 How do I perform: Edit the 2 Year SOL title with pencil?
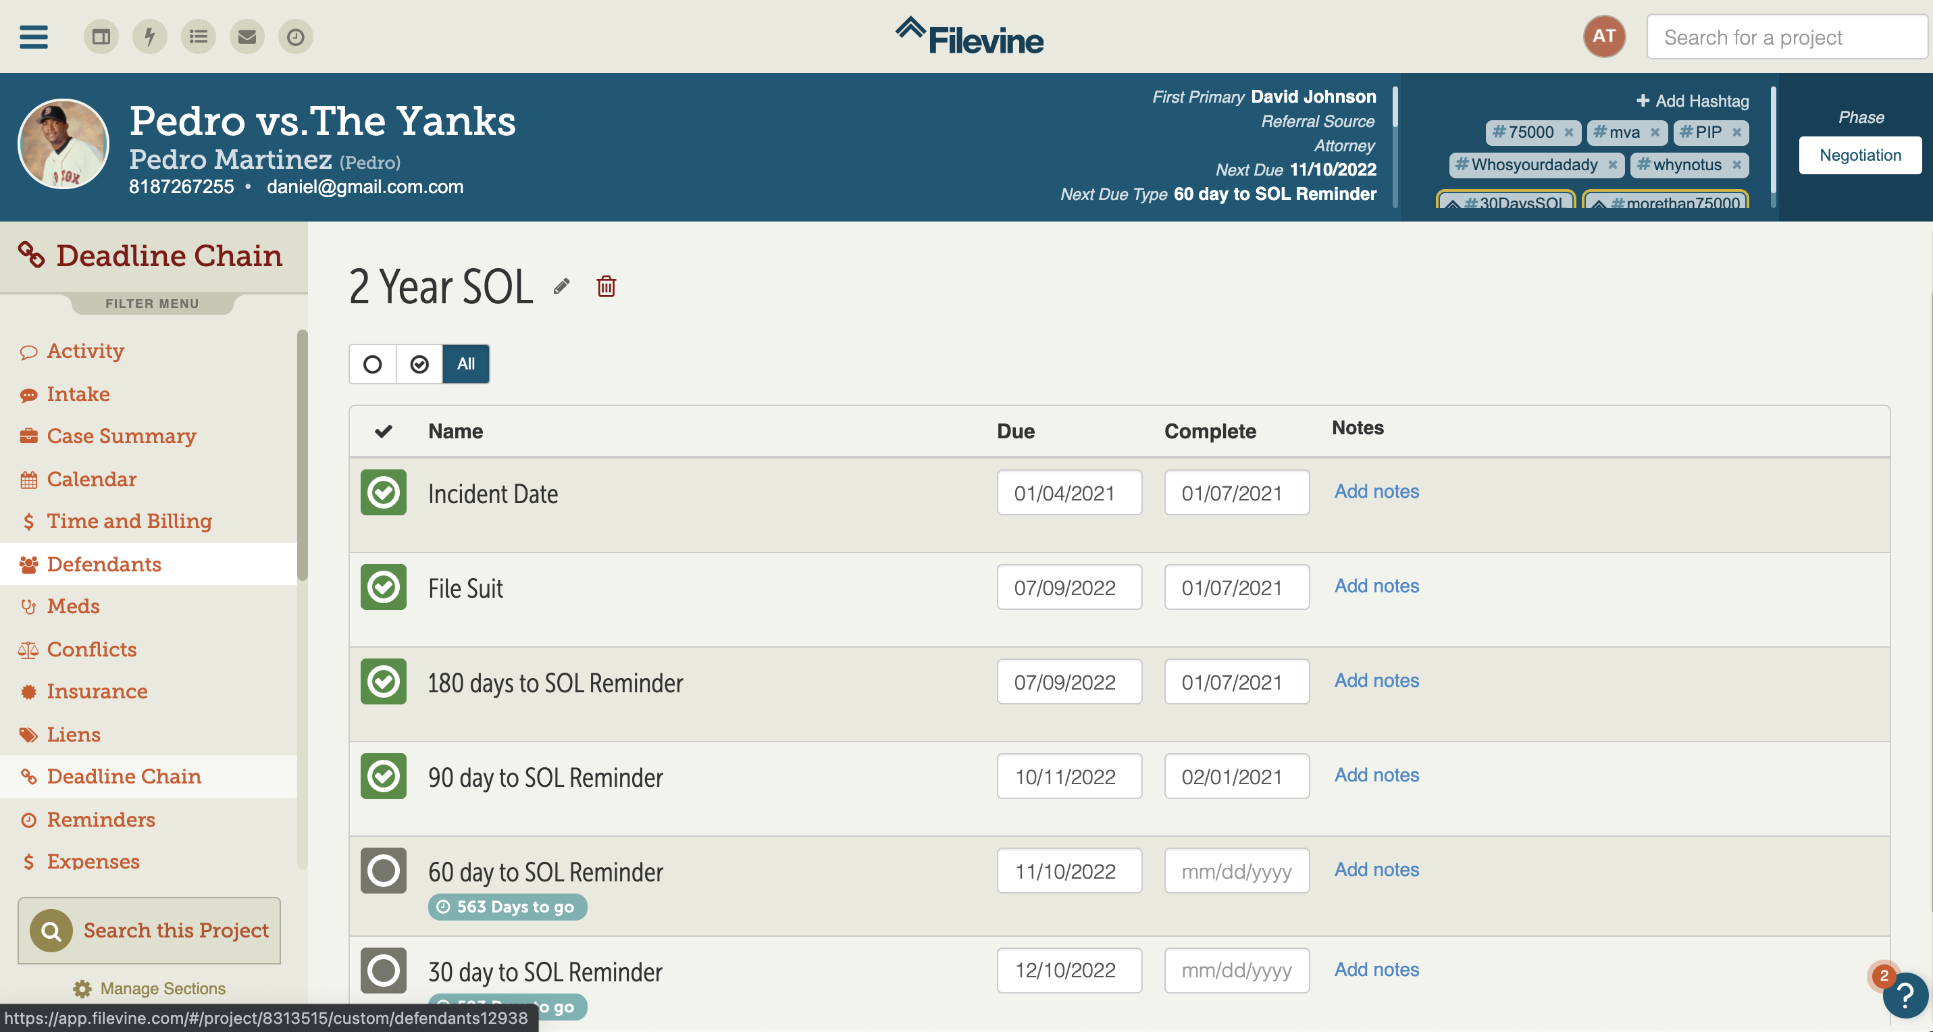point(561,286)
